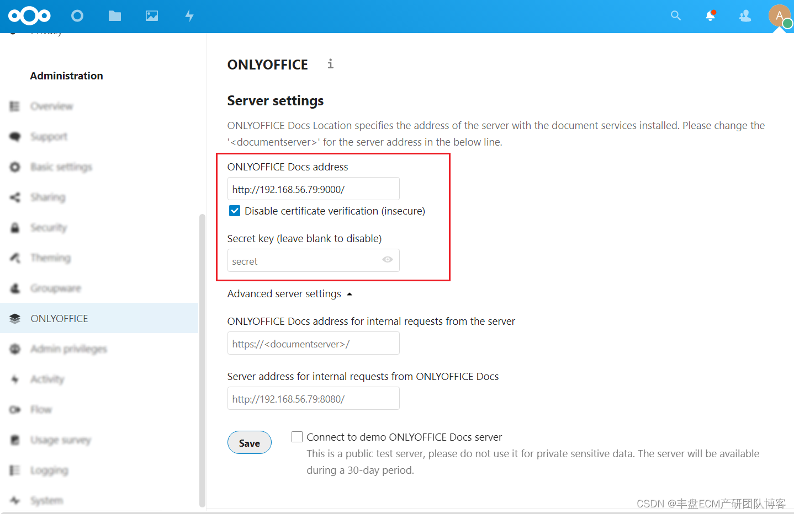Open Groupware settings link
794x514 pixels.
click(56, 288)
